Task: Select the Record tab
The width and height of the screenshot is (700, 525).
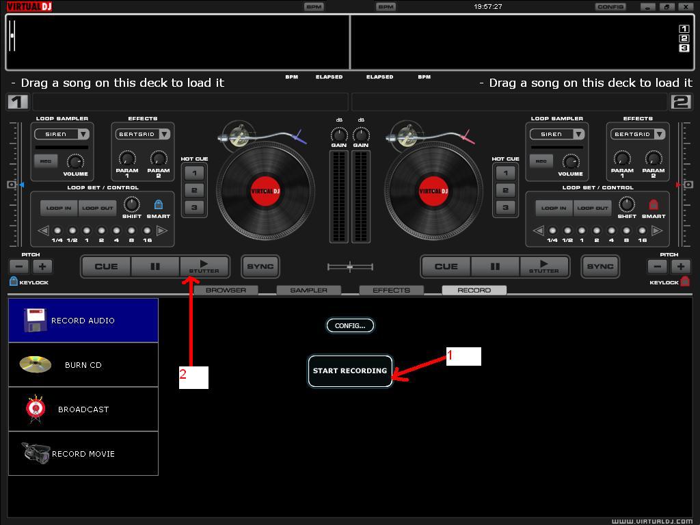Action: click(x=474, y=290)
